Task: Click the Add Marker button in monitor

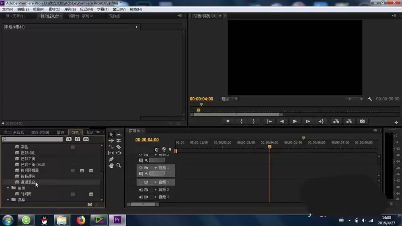Action: (228, 121)
